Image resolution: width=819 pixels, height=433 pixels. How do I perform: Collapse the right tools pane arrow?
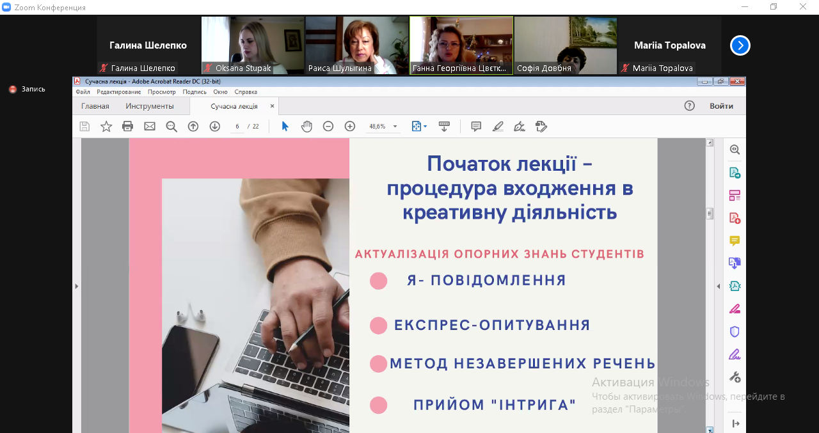tap(718, 286)
